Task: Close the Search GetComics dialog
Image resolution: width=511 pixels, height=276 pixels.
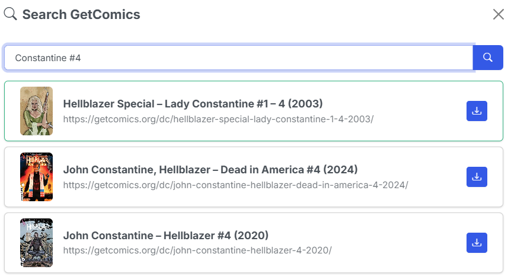Action: [499, 14]
